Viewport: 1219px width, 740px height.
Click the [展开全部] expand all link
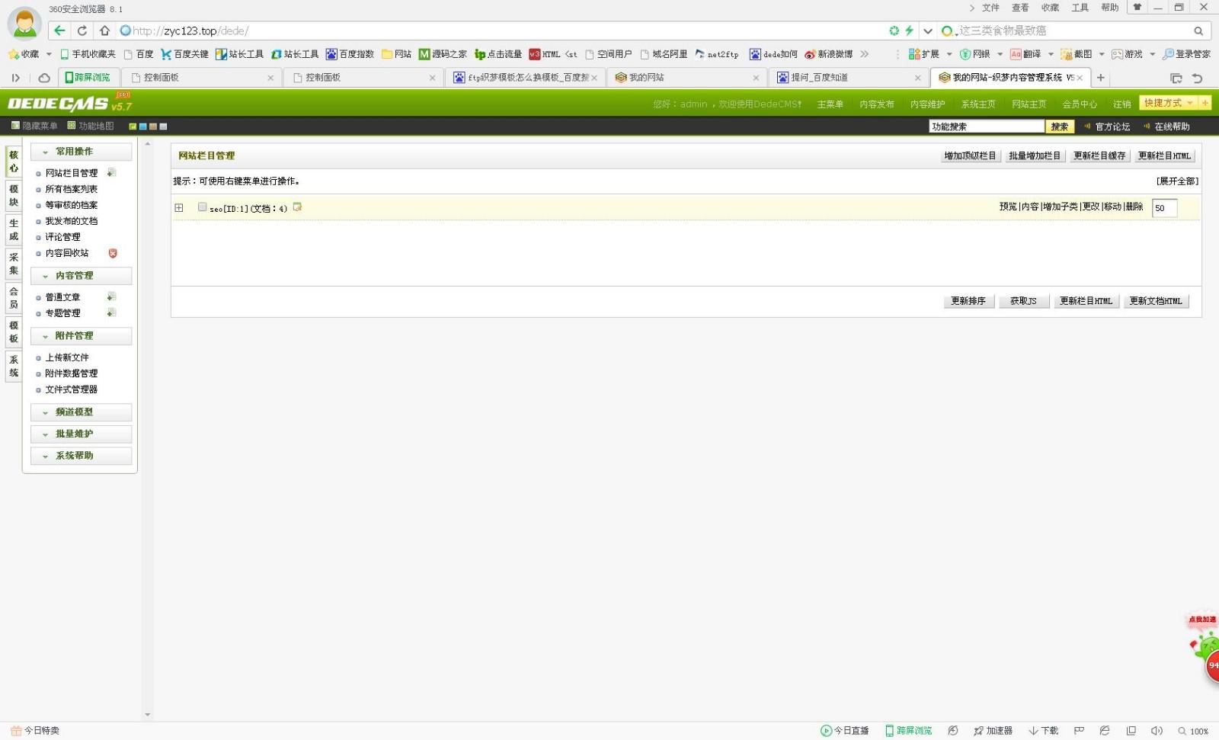click(x=1177, y=181)
